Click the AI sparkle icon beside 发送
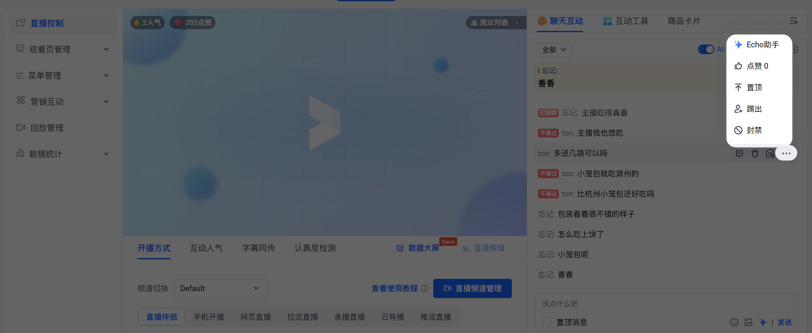 763,322
